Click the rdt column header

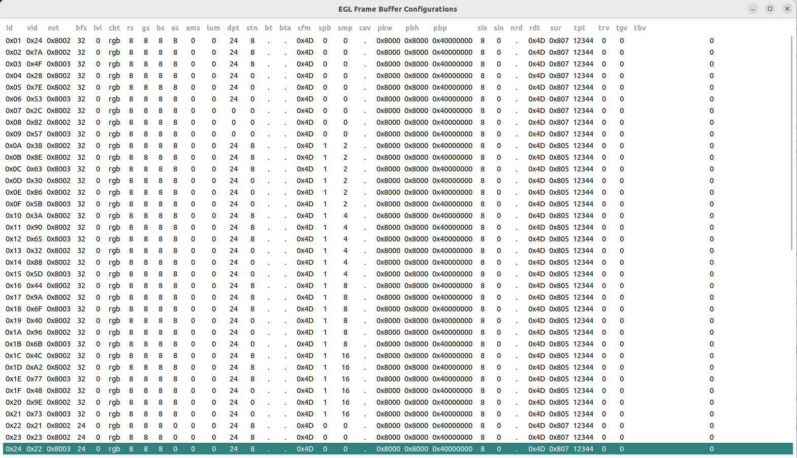pyautogui.click(x=534, y=28)
